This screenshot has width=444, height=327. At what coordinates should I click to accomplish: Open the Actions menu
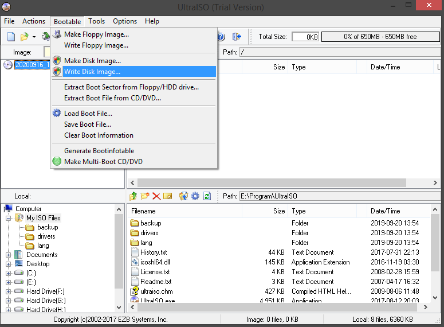34,21
